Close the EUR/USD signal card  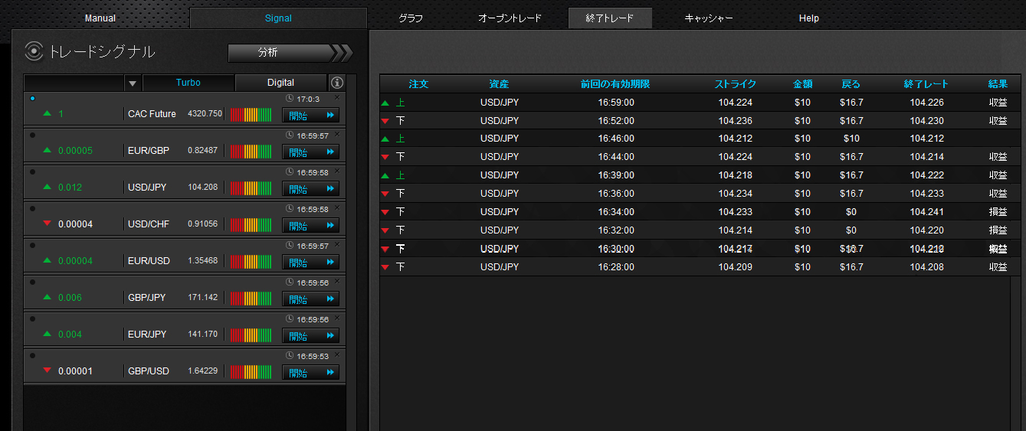click(x=337, y=244)
